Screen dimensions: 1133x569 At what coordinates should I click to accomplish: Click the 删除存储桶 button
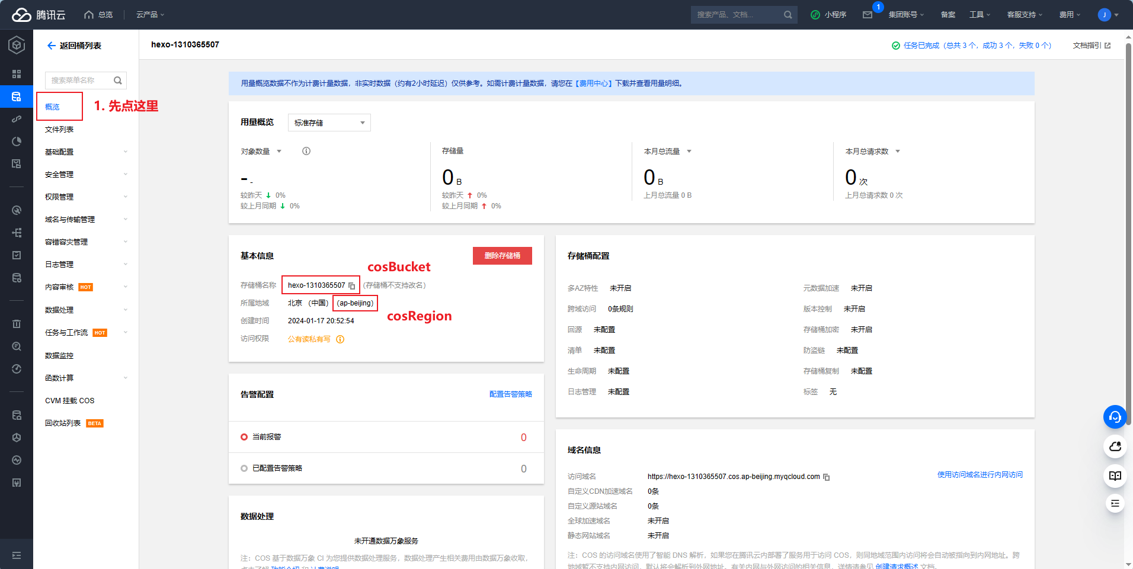pyautogui.click(x=503, y=256)
